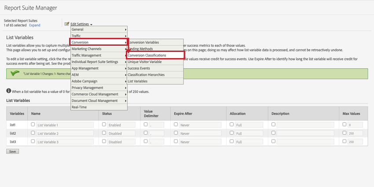Open the Conversion submenu item

click(x=99, y=42)
